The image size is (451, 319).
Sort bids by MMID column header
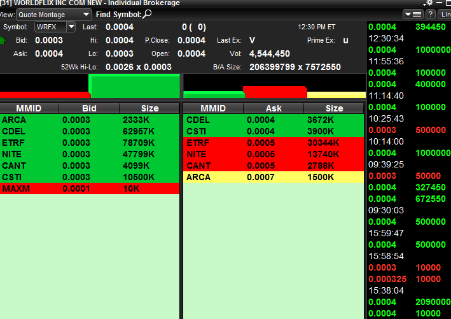(x=29, y=108)
